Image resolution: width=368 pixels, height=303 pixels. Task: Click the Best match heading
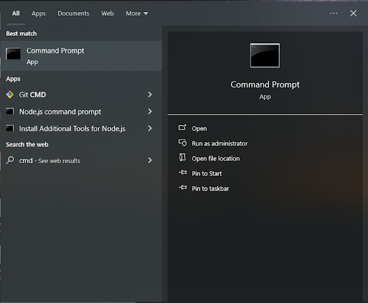(21, 33)
